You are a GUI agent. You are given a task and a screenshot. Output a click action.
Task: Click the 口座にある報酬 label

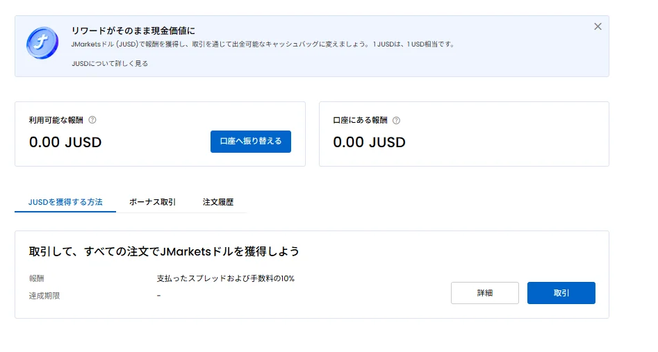[x=360, y=120]
